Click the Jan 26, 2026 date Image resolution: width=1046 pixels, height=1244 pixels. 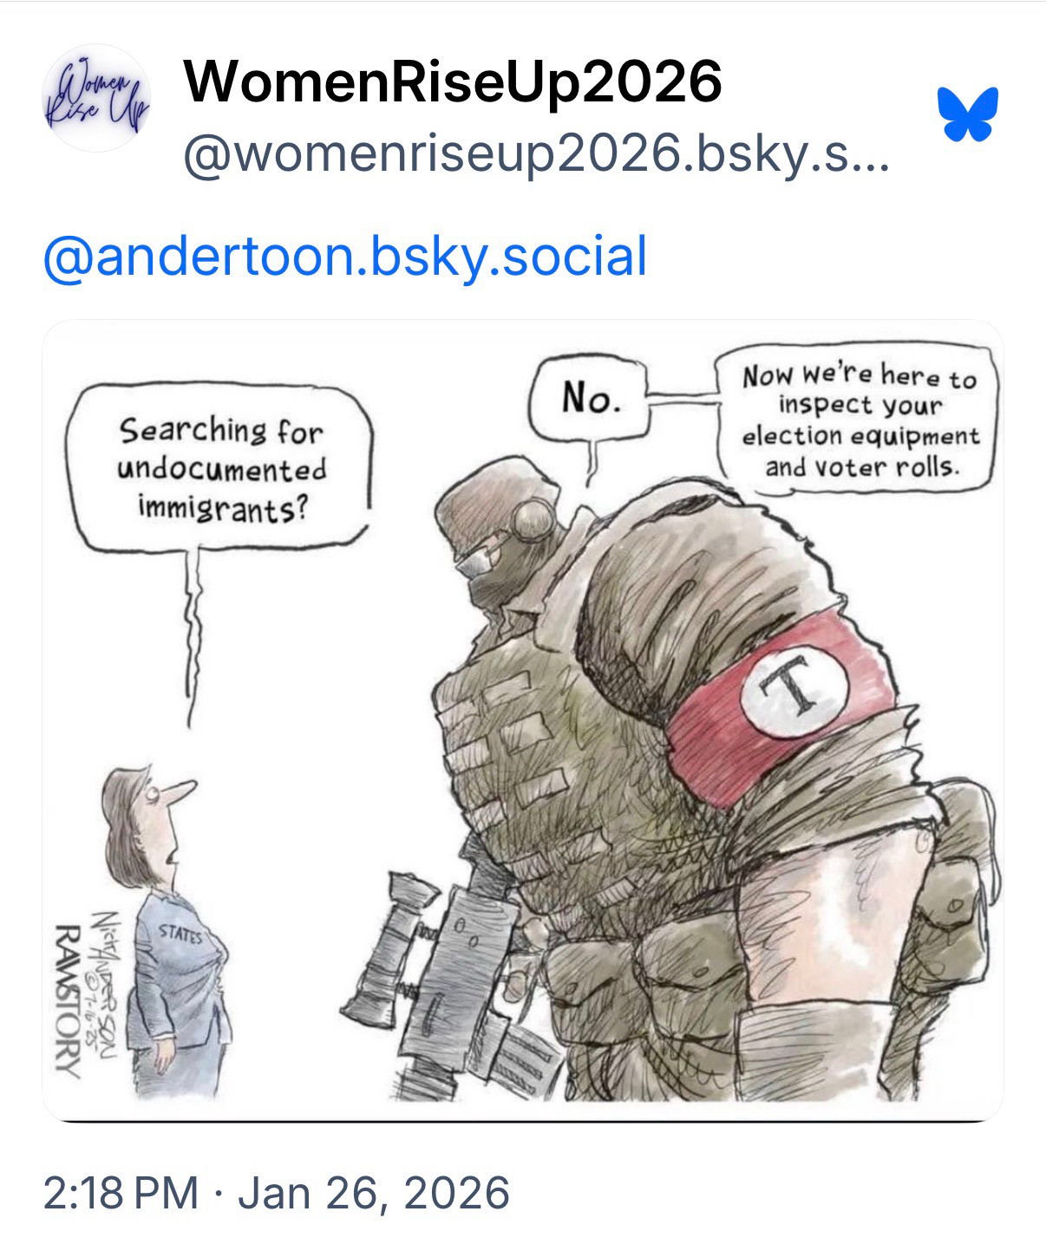[373, 1192]
